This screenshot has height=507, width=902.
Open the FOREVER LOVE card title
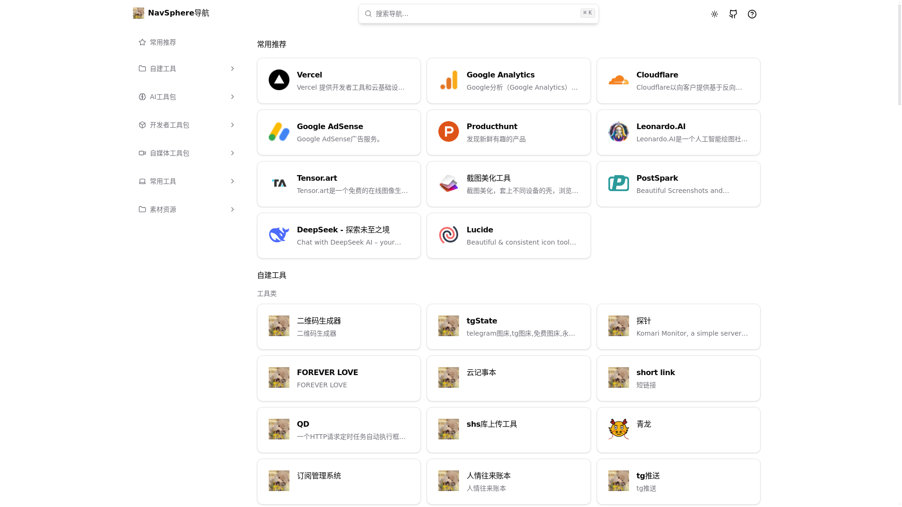327,373
